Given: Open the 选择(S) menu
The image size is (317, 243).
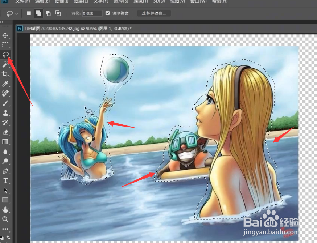Looking at the screenshot, I should pyautogui.click(x=121, y=1).
